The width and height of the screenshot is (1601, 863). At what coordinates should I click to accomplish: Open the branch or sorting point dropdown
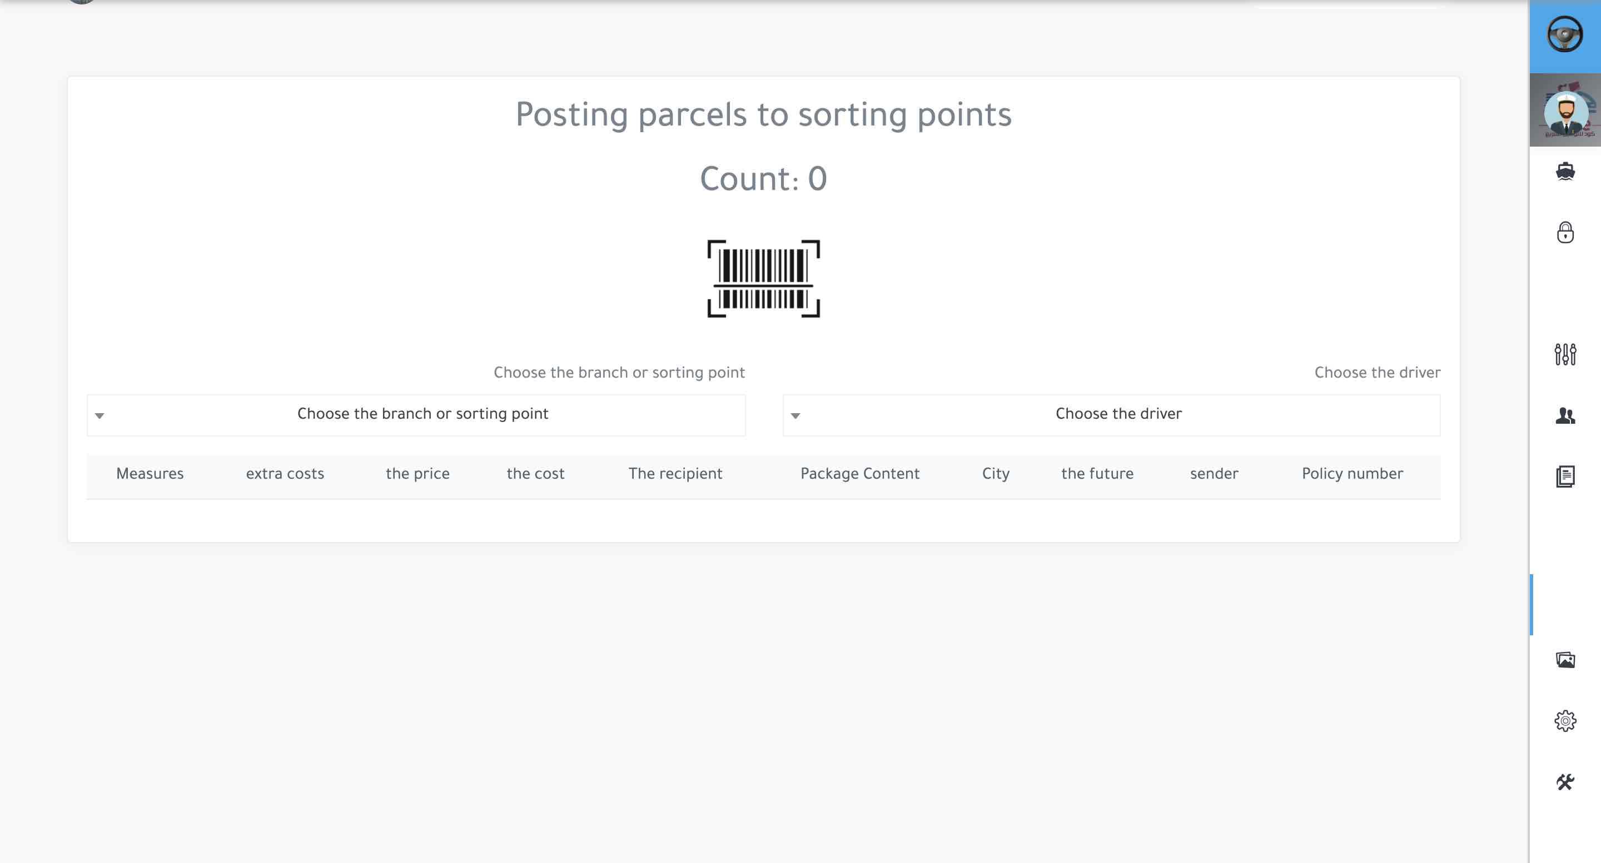point(422,415)
